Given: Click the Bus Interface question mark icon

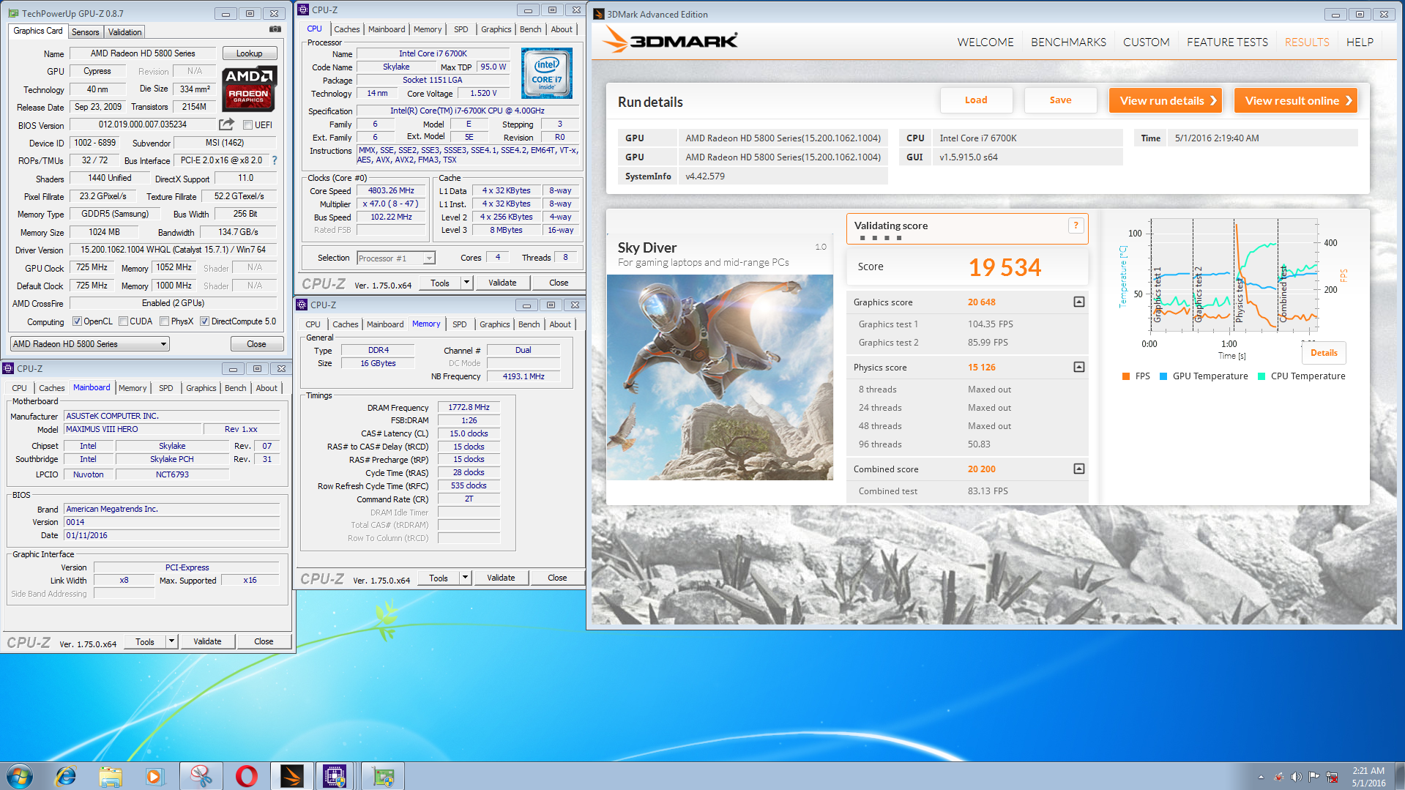Looking at the screenshot, I should click(x=275, y=160).
